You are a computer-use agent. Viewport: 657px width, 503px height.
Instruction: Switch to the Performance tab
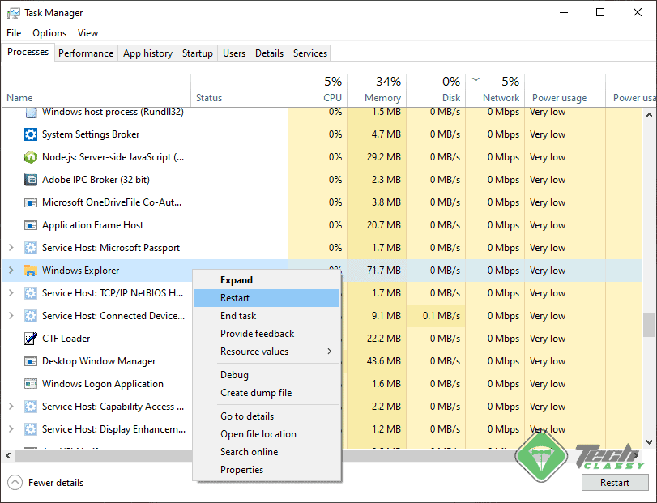[86, 53]
